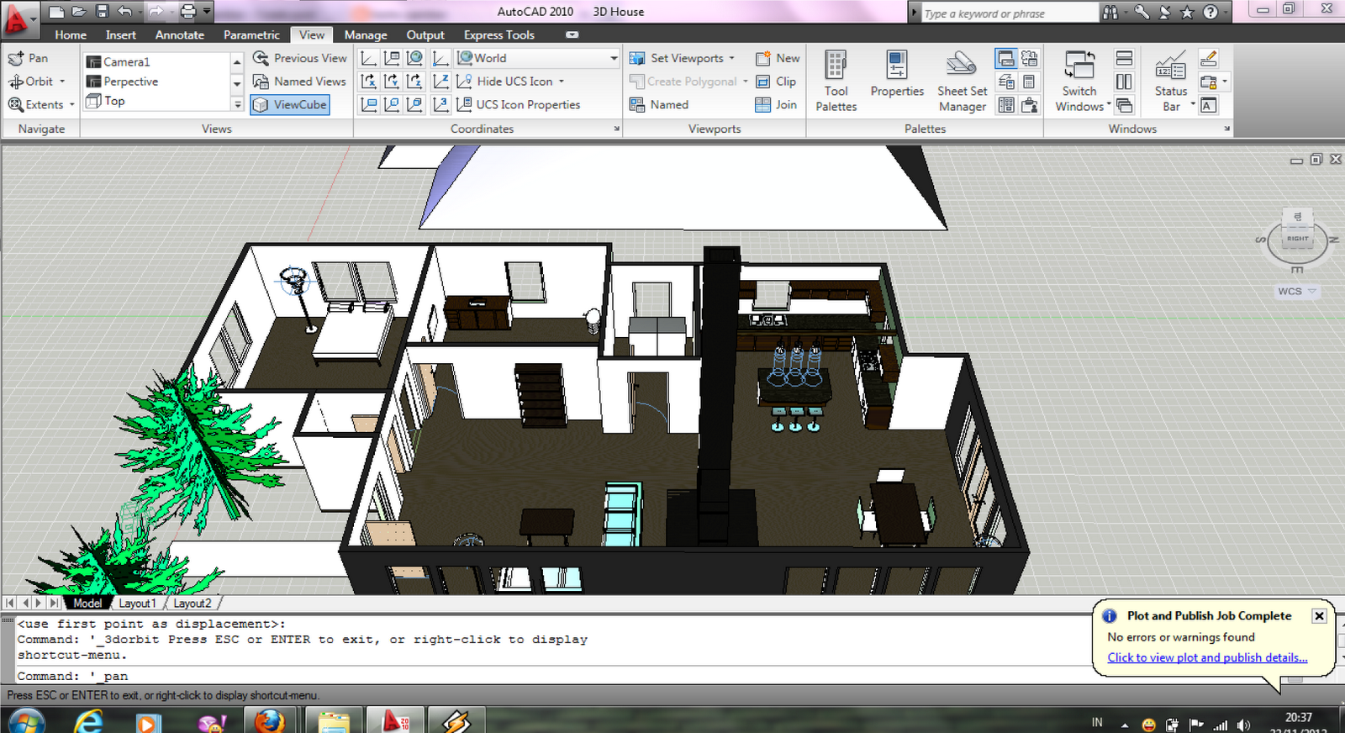The width and height of the screenshot is (1345, 733).
Task: Click the Clip viewport tool
Action: pos(776,82)
